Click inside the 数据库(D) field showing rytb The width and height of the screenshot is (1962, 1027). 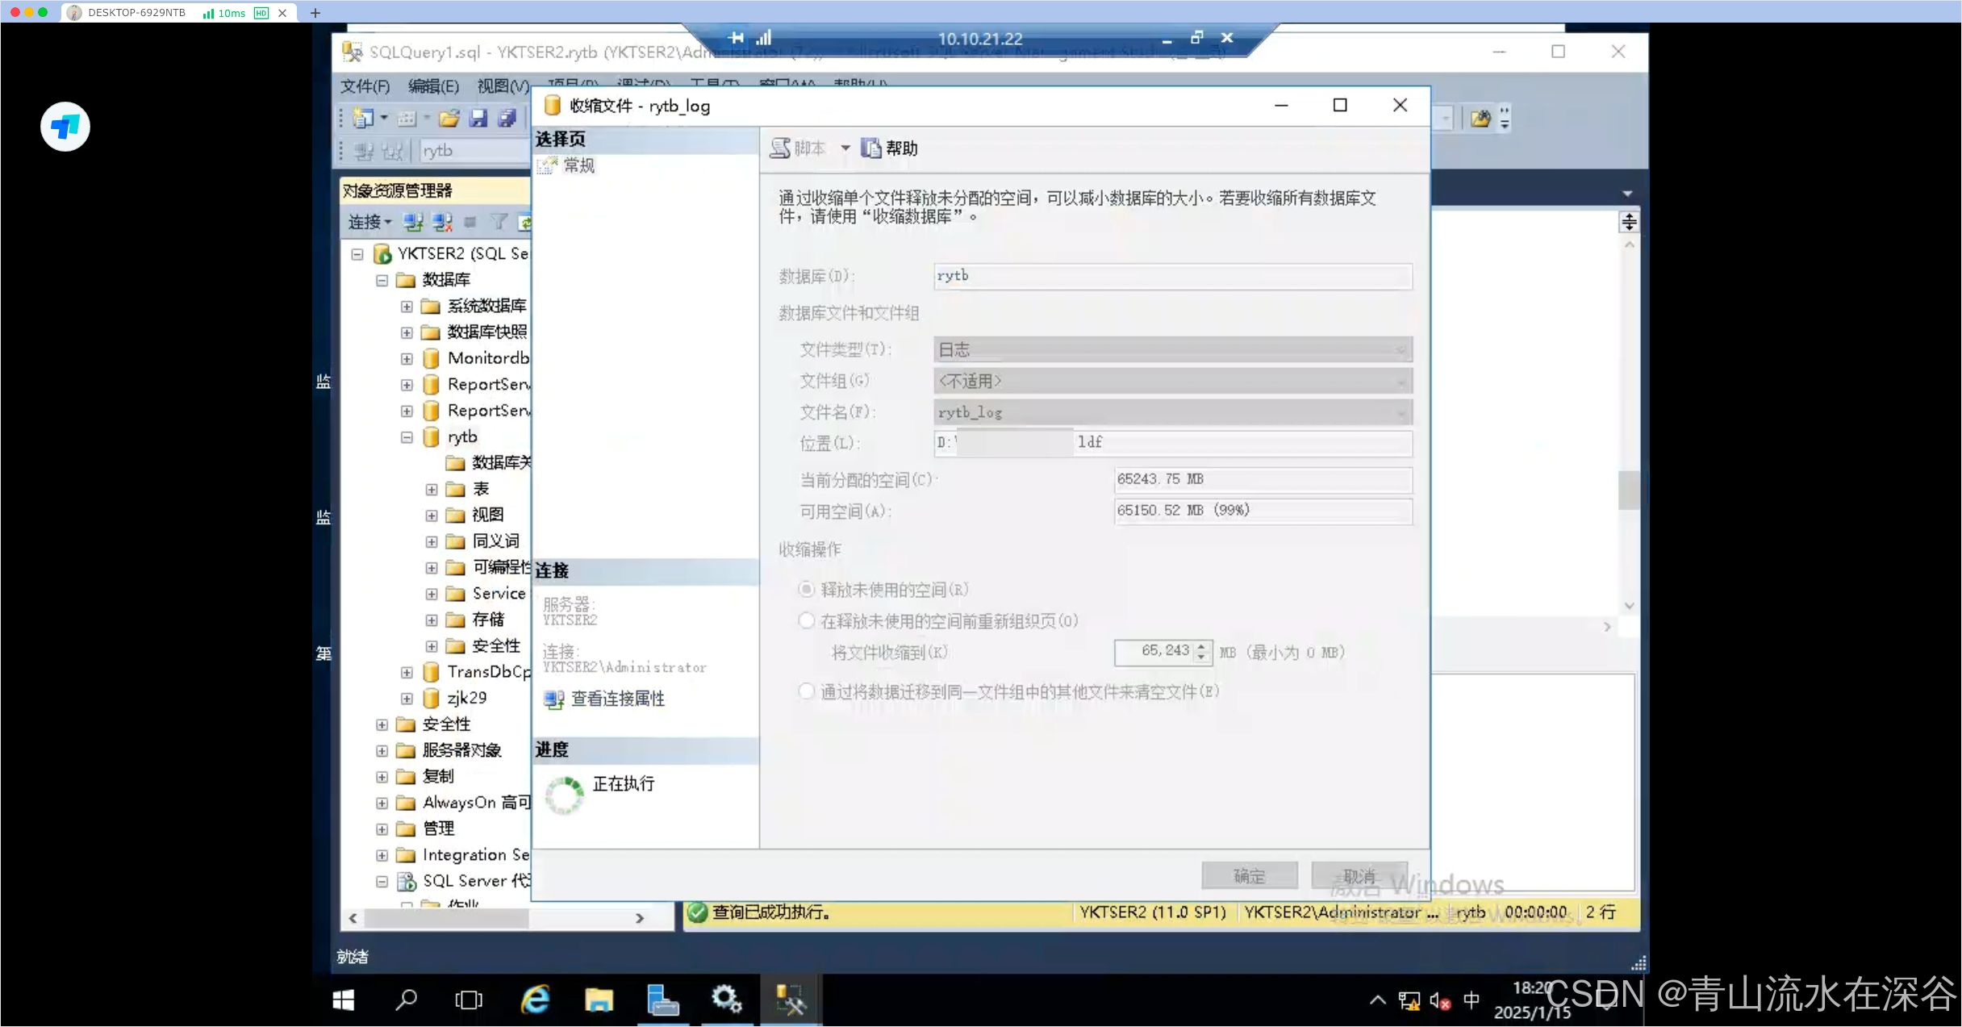click(x=1170, y=276)
